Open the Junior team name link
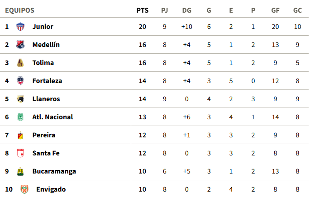The height and width of the screenshot is (197, 310). point(43,27)
